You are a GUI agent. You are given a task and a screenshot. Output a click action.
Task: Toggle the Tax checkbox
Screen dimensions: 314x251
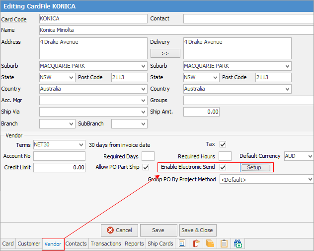pyautogui.click(x=223, y=144)
